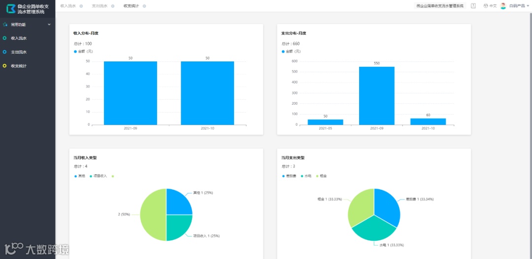Screen dimensions: 532x259
Task: Click the 水电 1 (33.33%) pie label
Action: click(x=392, y=245)
